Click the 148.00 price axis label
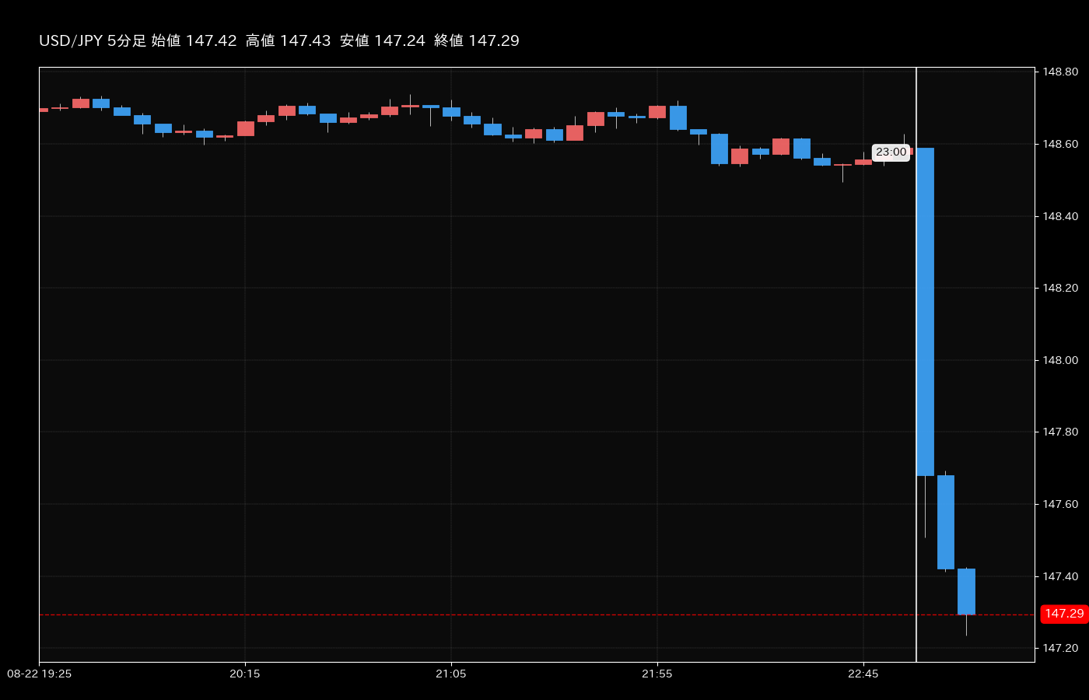 pyautogui.click(x=1060, y=360)
